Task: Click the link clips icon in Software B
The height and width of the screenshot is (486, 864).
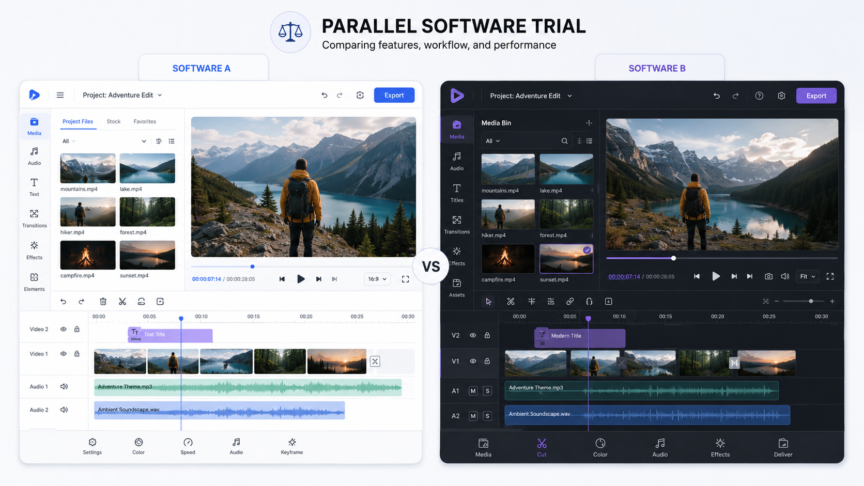Action: (x=570, y=302)
